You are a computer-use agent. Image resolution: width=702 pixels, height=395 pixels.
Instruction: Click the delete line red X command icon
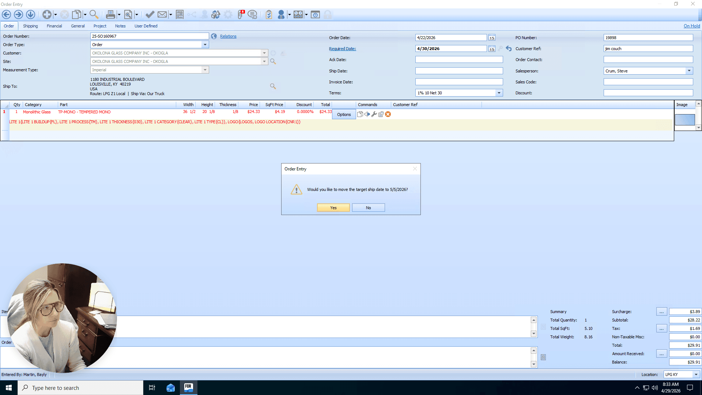click(x=388, y=114)
